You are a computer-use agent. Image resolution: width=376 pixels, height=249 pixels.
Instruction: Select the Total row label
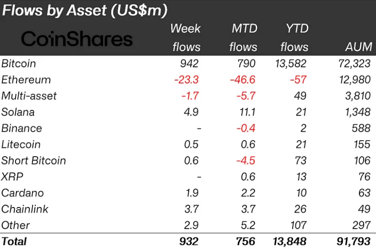[14, 241]
